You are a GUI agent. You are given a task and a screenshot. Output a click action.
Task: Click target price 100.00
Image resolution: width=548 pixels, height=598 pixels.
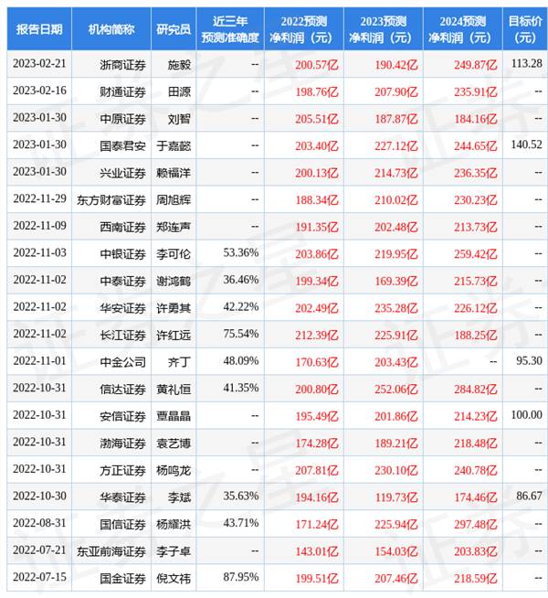point(526,415)
